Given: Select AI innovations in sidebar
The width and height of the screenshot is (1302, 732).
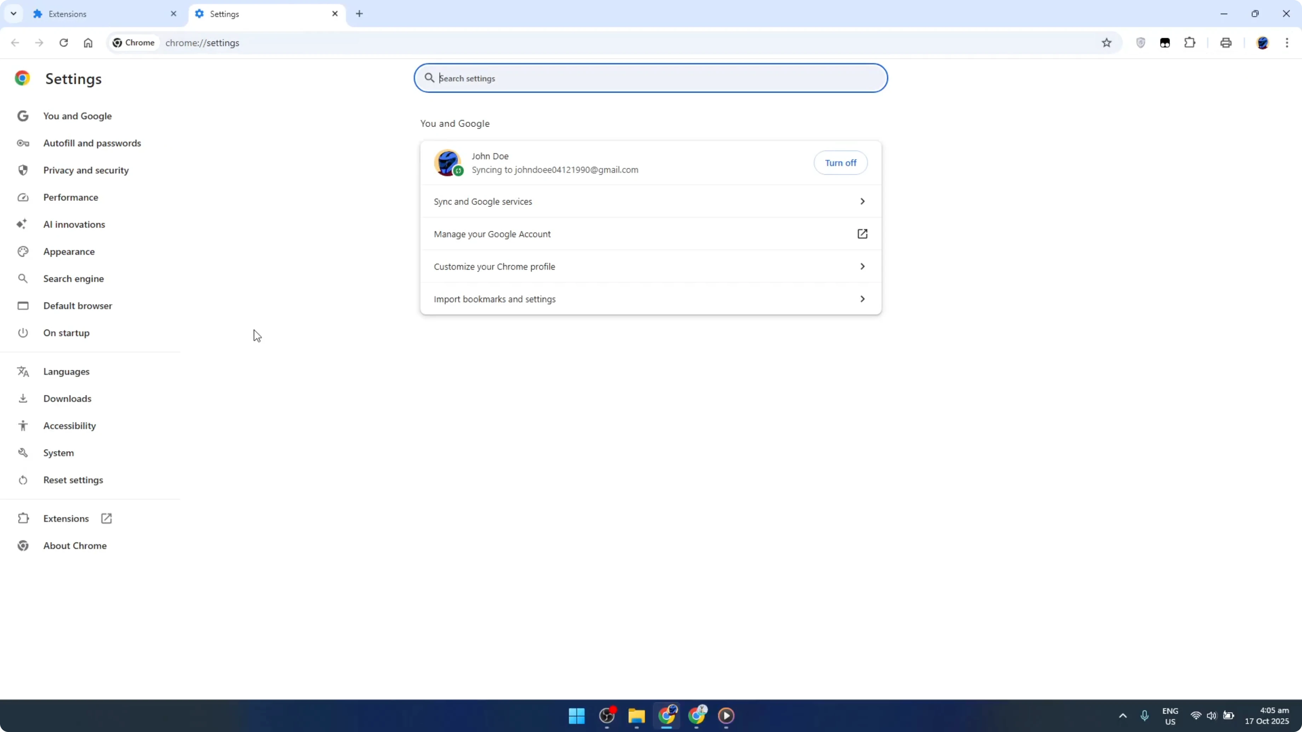Looking at the screenshot, I should (x=74, y=224).
